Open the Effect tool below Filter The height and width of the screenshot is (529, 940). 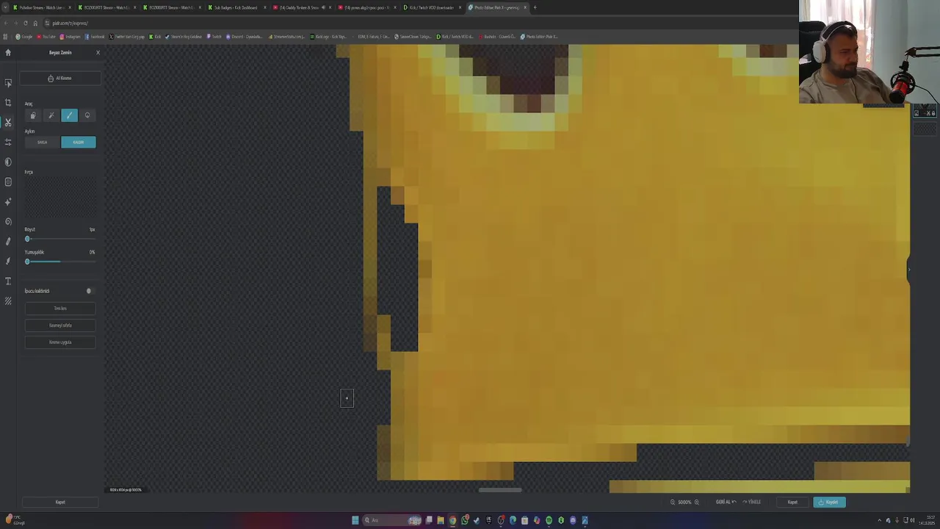coord(8,182)
